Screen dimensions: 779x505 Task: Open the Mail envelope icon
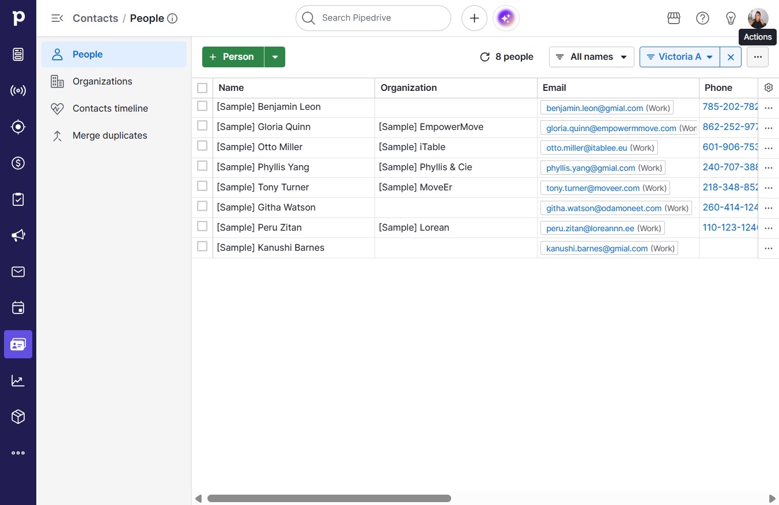click(x=18, y=272)
